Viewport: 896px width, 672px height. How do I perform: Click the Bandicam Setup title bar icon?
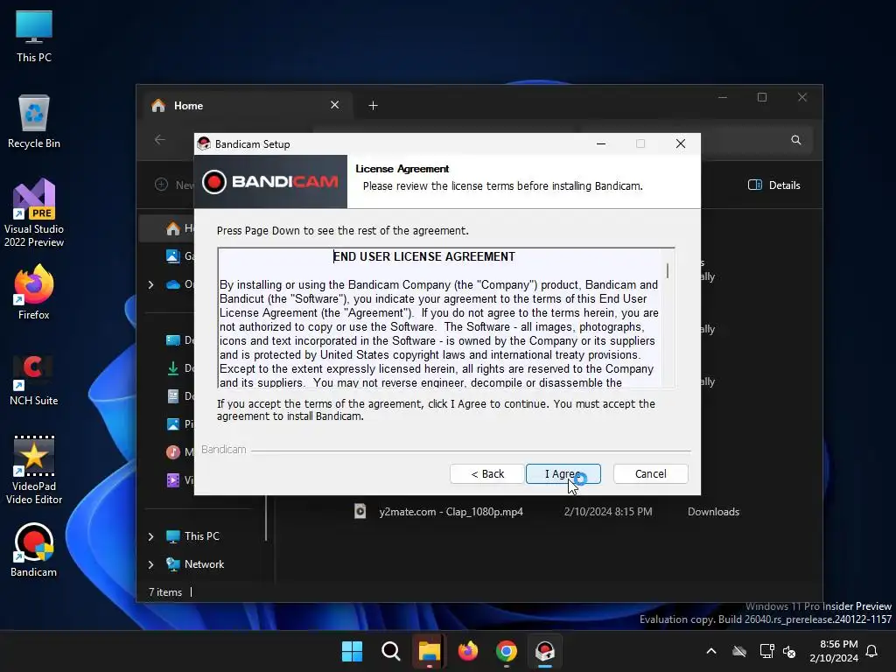pos(204,144)
